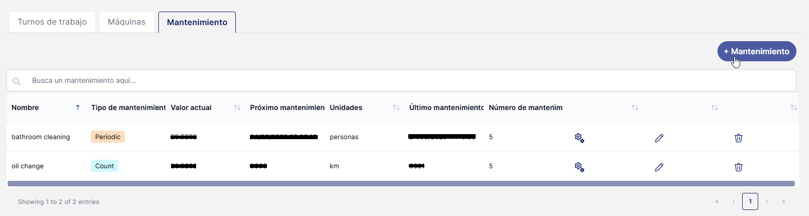Click the search magnifier icon
The height and width of the screenshot is (216, 809).
click(17, 81)
